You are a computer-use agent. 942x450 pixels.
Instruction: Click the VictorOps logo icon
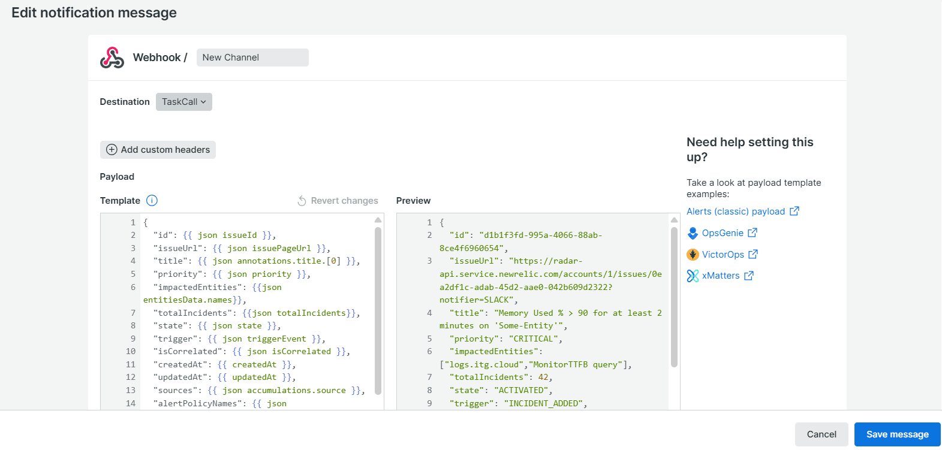[x=693, y=255]
